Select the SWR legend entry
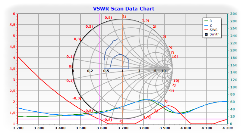 coord(211,30)
